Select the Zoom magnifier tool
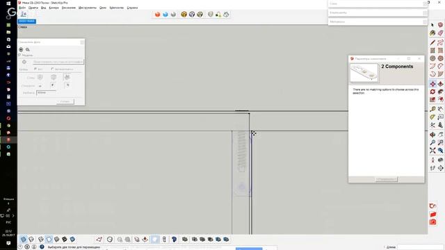This screenshot has width=445, height=250. click(x=432, y=142)
